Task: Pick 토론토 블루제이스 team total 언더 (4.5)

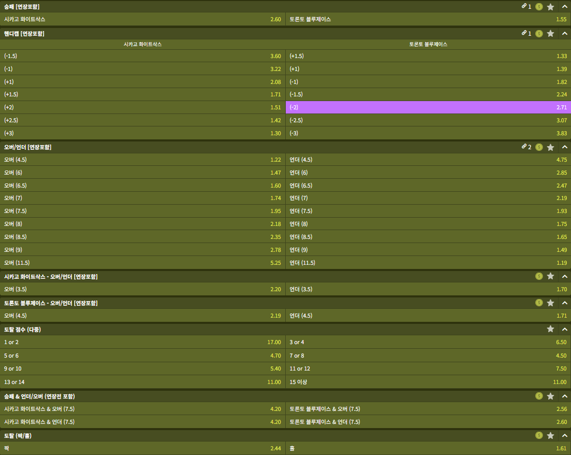Action: pyautogui.click(x=428, y=316)
